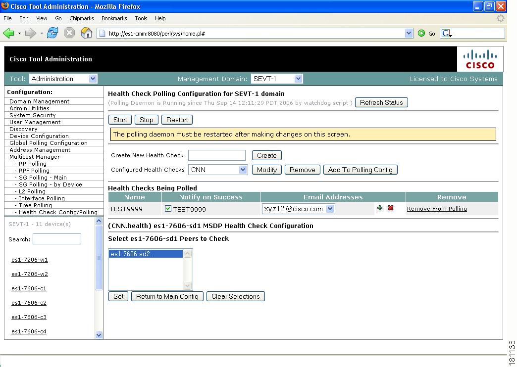
Task: Click the Modify button
Action: [x=267, y=170]
